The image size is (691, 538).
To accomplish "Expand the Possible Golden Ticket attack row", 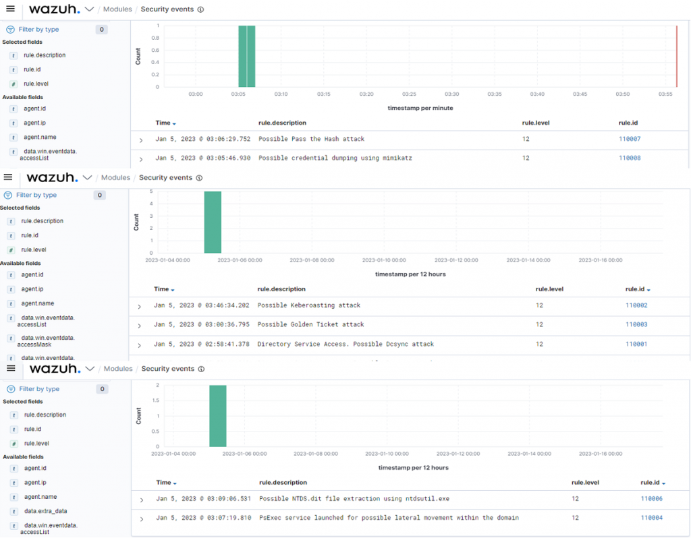I will [x=139, y=326].
